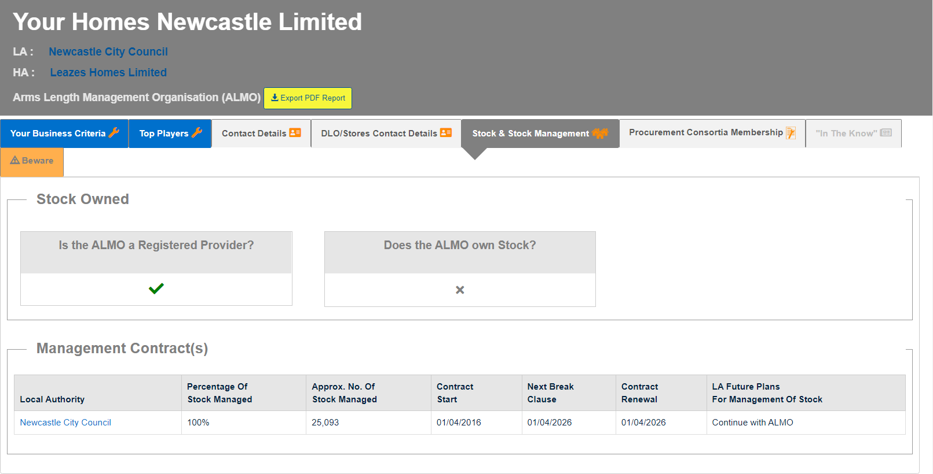Click the orange icon on Stock & Stock Management
Screen dimensions: 933x474
[600, 133]
